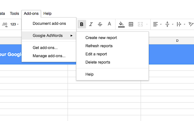Click the merge cells icon
The image size is (194, 121).
coord(140,24)
